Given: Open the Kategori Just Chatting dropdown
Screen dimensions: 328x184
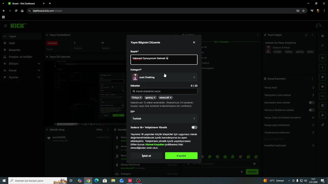Looking at the screenshot, I should 164,77.
